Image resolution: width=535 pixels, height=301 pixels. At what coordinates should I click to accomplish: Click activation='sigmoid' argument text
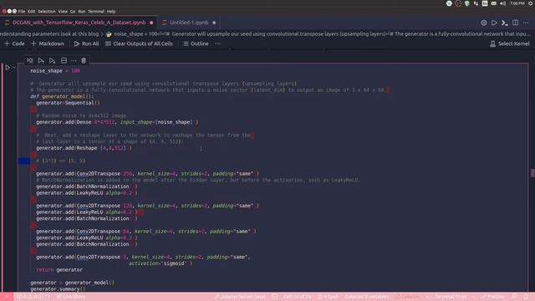click(157, 263)
